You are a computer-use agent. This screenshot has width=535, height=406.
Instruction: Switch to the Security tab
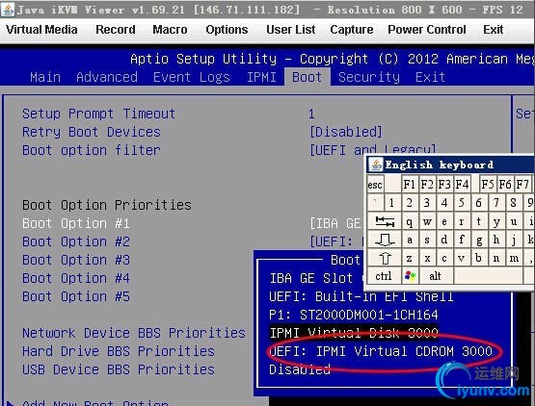pos(369,77)
